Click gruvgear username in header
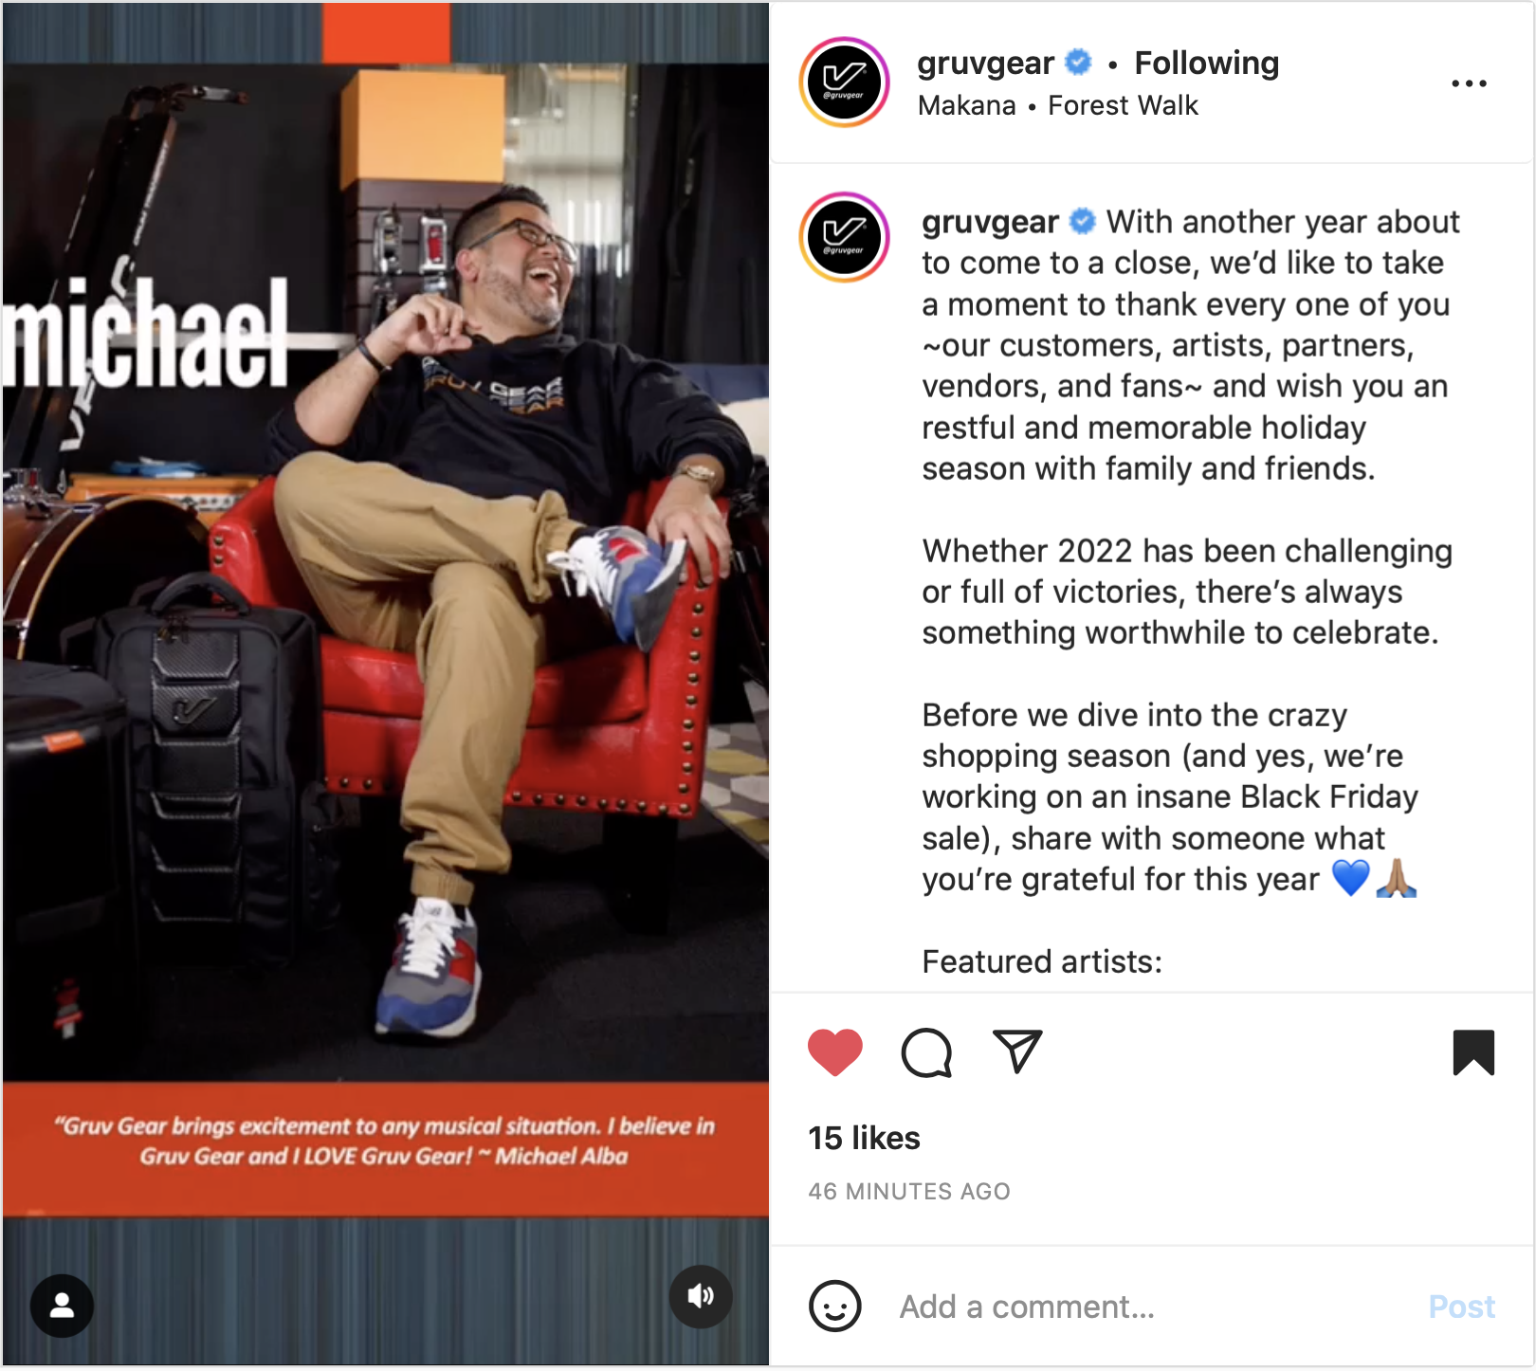Viewport: 1536px width, 1371px height. click(985, 64)
